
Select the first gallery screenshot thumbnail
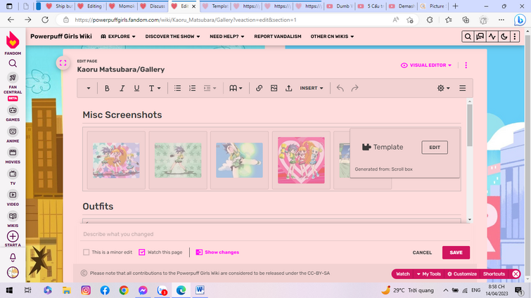116,160
